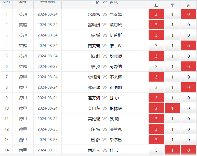Unselect draw (1) for 西班人 VS 社会
The image size is (197, 156).
click(172, 150)
